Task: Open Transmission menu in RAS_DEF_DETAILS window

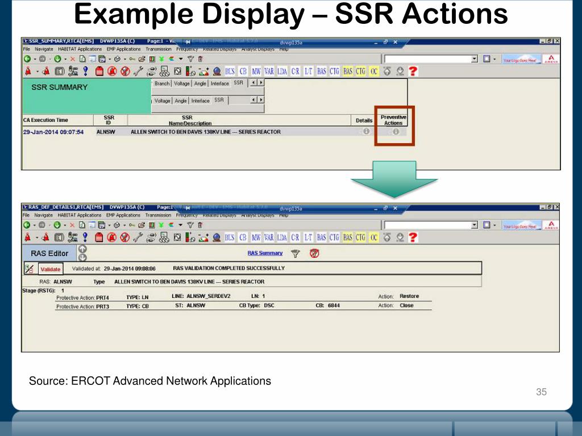Action: point(158,215)
